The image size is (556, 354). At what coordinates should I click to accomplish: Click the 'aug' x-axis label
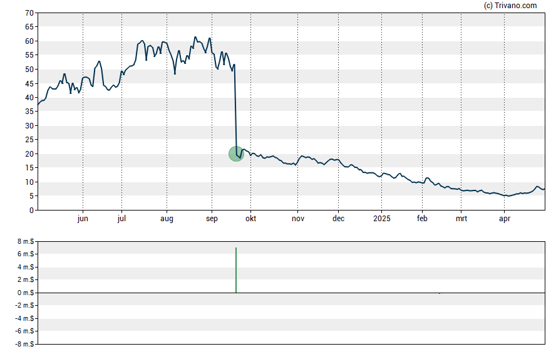click(x=167, y=219)
